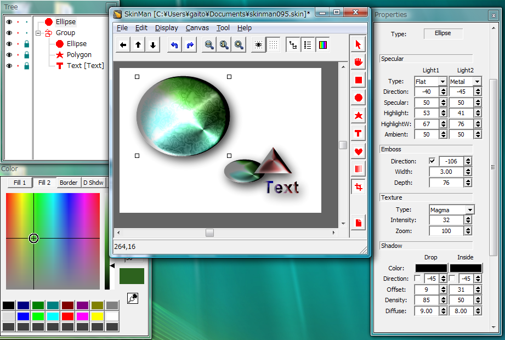Open the Light2 Type Metal dropdown
Viewport: 505px width, 340px height.
477,82
